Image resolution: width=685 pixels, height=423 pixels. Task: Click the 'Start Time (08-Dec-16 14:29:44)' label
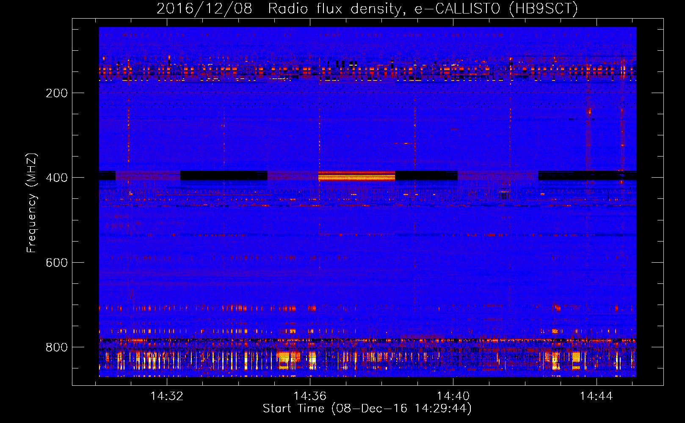367,409
